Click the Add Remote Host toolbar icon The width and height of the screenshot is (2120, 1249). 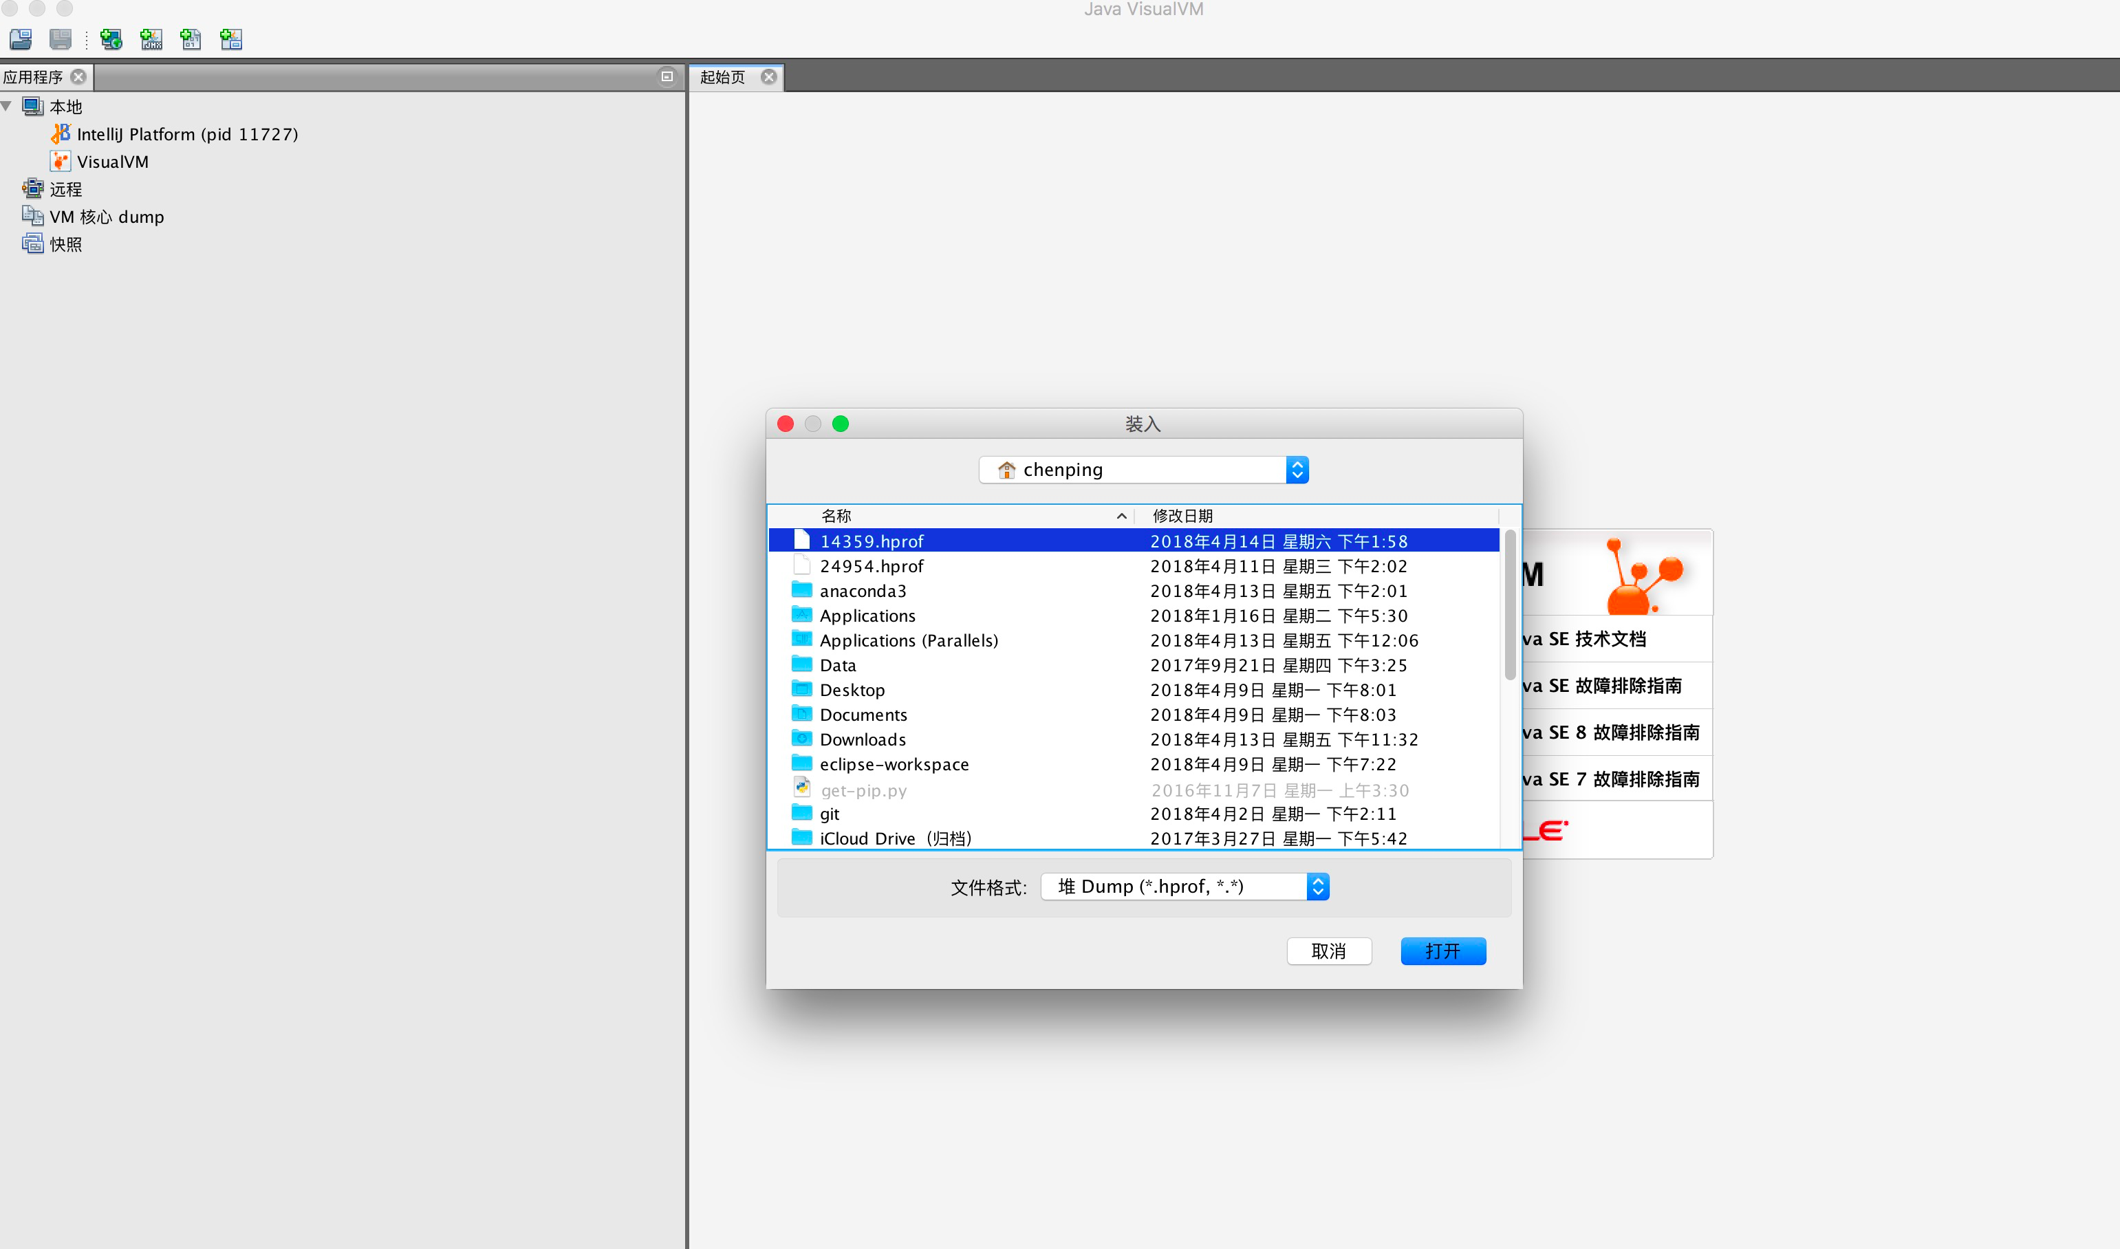tap(111, 39)
